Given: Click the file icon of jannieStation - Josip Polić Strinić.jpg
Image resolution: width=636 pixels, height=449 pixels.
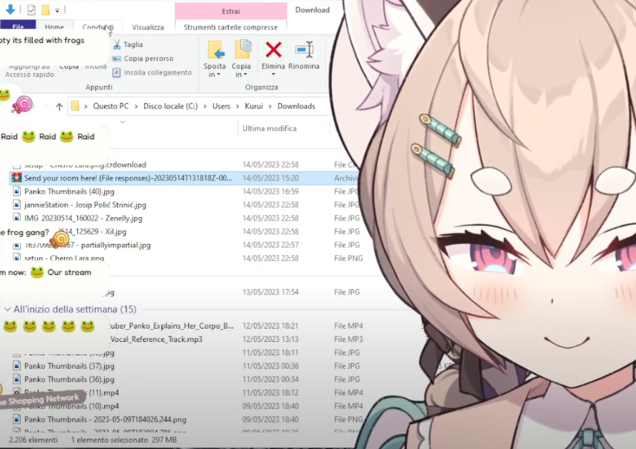Looking at the screenshot, I should coord(16,204).
